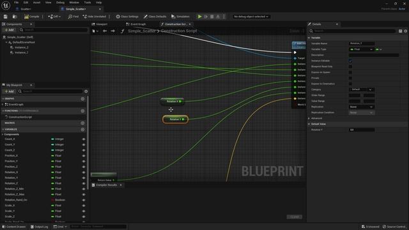The height and width of the screenshot is (230, 409).
Task: Enable Expose to Cinematics checkbox
Action: [350, 84]
